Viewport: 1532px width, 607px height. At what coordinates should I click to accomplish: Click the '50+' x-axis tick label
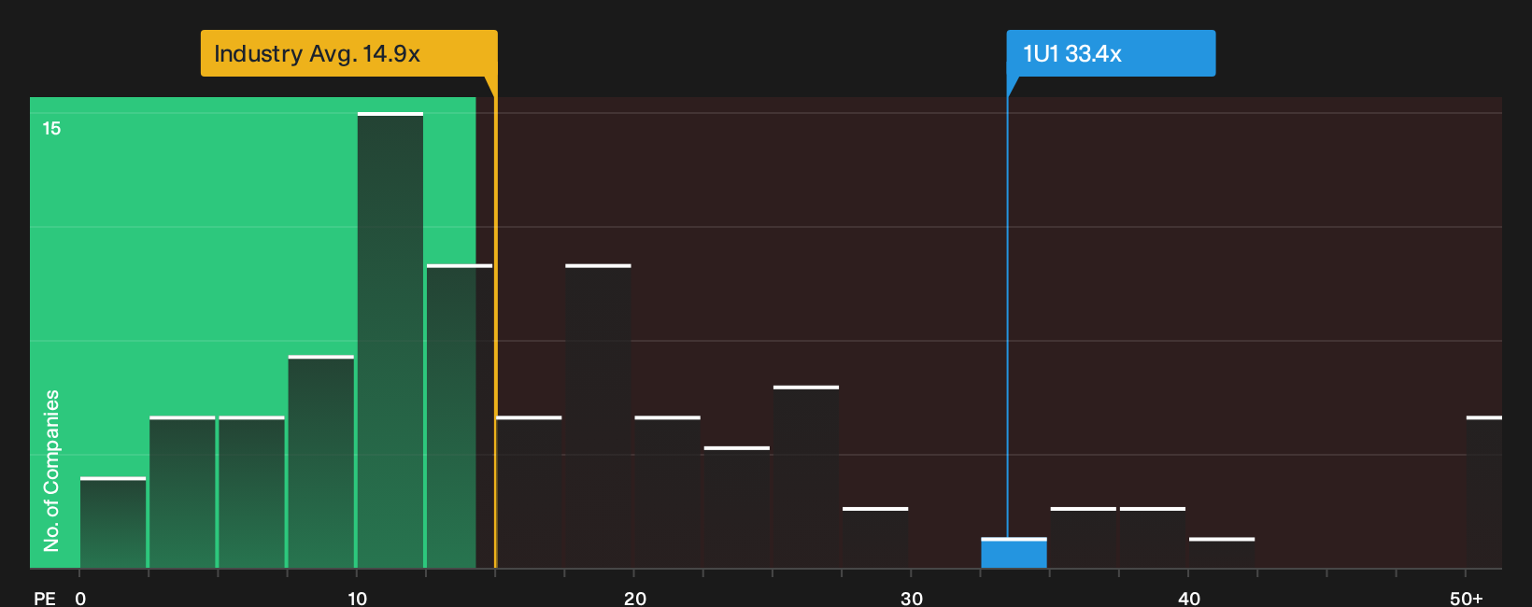point(1467,598)
